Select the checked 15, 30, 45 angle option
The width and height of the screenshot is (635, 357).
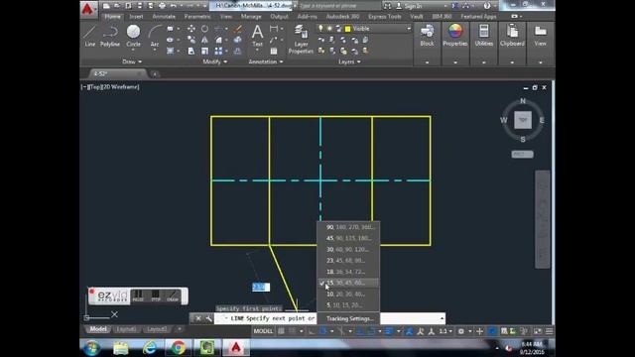point(348,283)
